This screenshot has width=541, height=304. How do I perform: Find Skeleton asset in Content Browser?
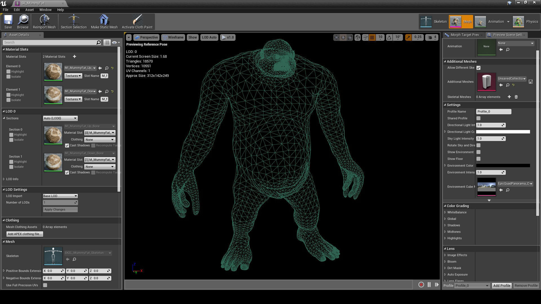coord(74,259)
